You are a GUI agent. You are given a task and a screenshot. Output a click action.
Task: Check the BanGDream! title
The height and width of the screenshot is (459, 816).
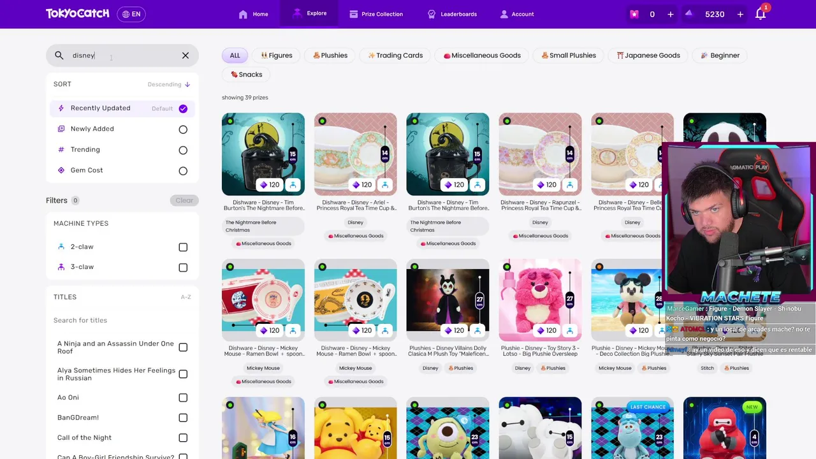click(x=183, y=418)
